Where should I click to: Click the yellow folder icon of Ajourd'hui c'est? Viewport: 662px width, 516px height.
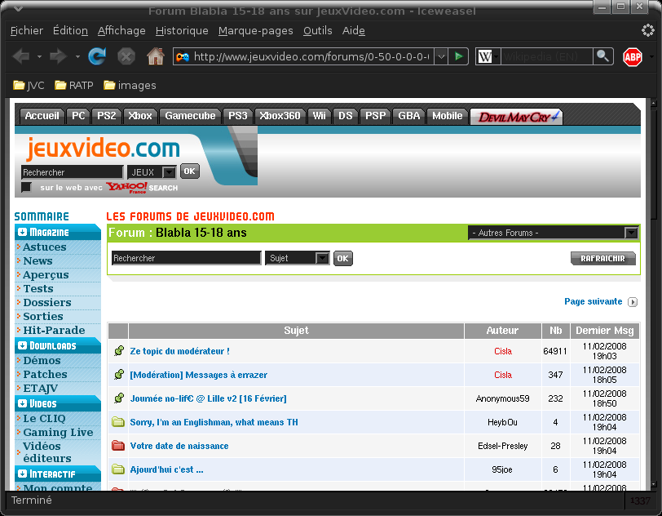click(x=118, y=469)
